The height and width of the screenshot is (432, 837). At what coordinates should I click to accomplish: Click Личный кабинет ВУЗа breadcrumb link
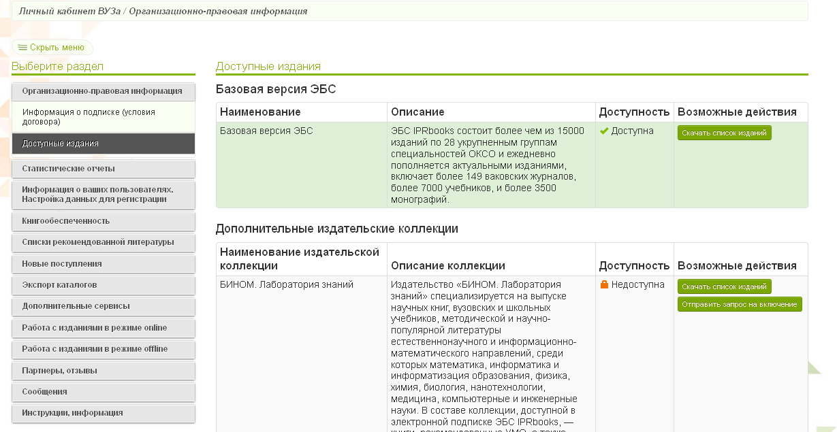pos(69,12)
